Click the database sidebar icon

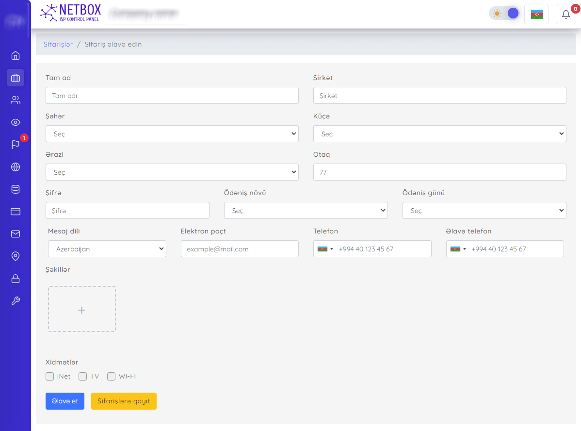(x=16, y=189)
